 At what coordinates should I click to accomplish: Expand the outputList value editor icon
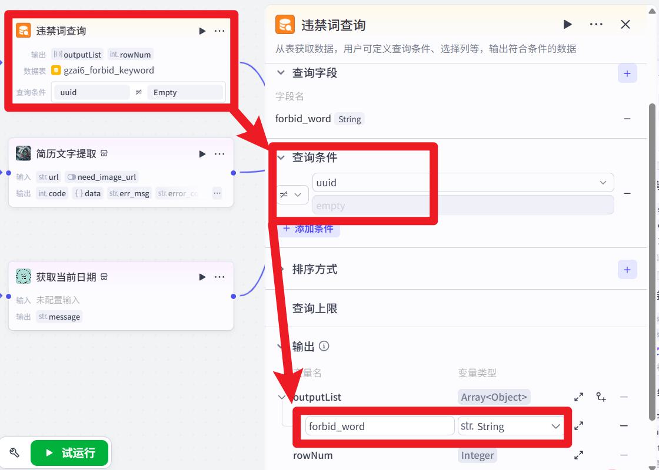click(x=579, y=397)
